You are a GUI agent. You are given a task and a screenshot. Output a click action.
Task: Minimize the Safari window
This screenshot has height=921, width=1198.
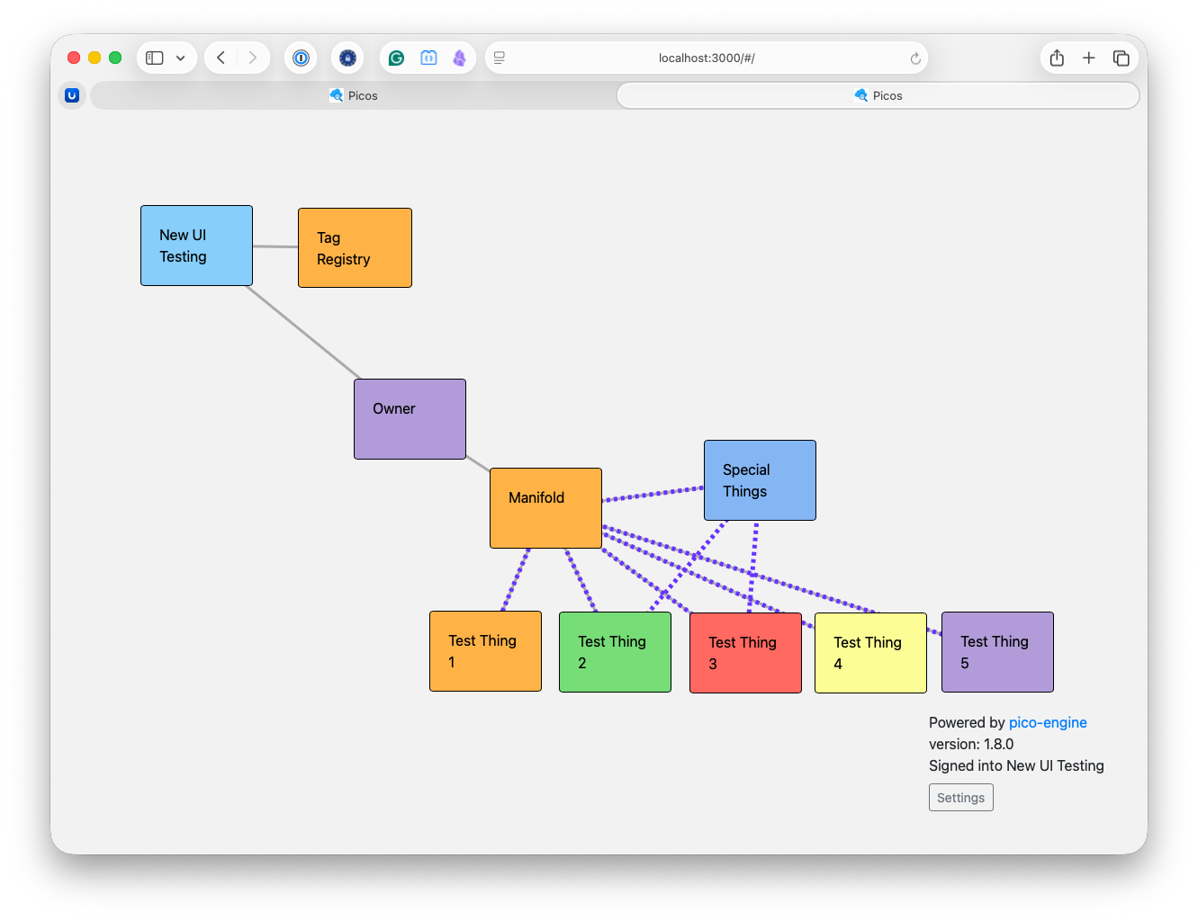tap(95, 58)
